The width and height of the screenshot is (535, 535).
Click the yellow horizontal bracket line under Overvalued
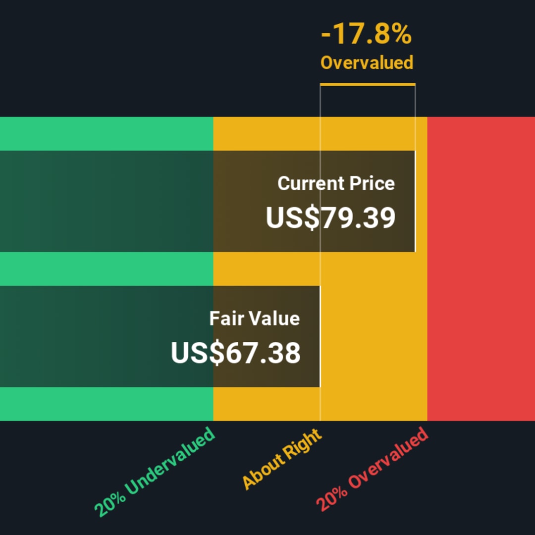coord(368,84)
